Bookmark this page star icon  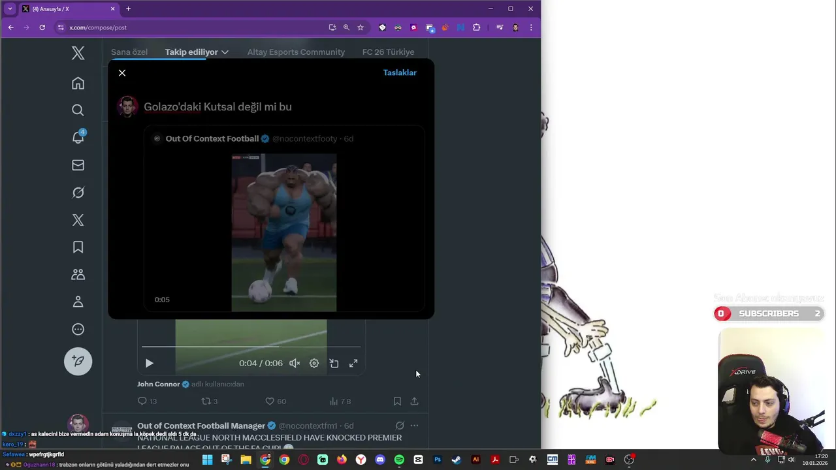coord(361,27)
